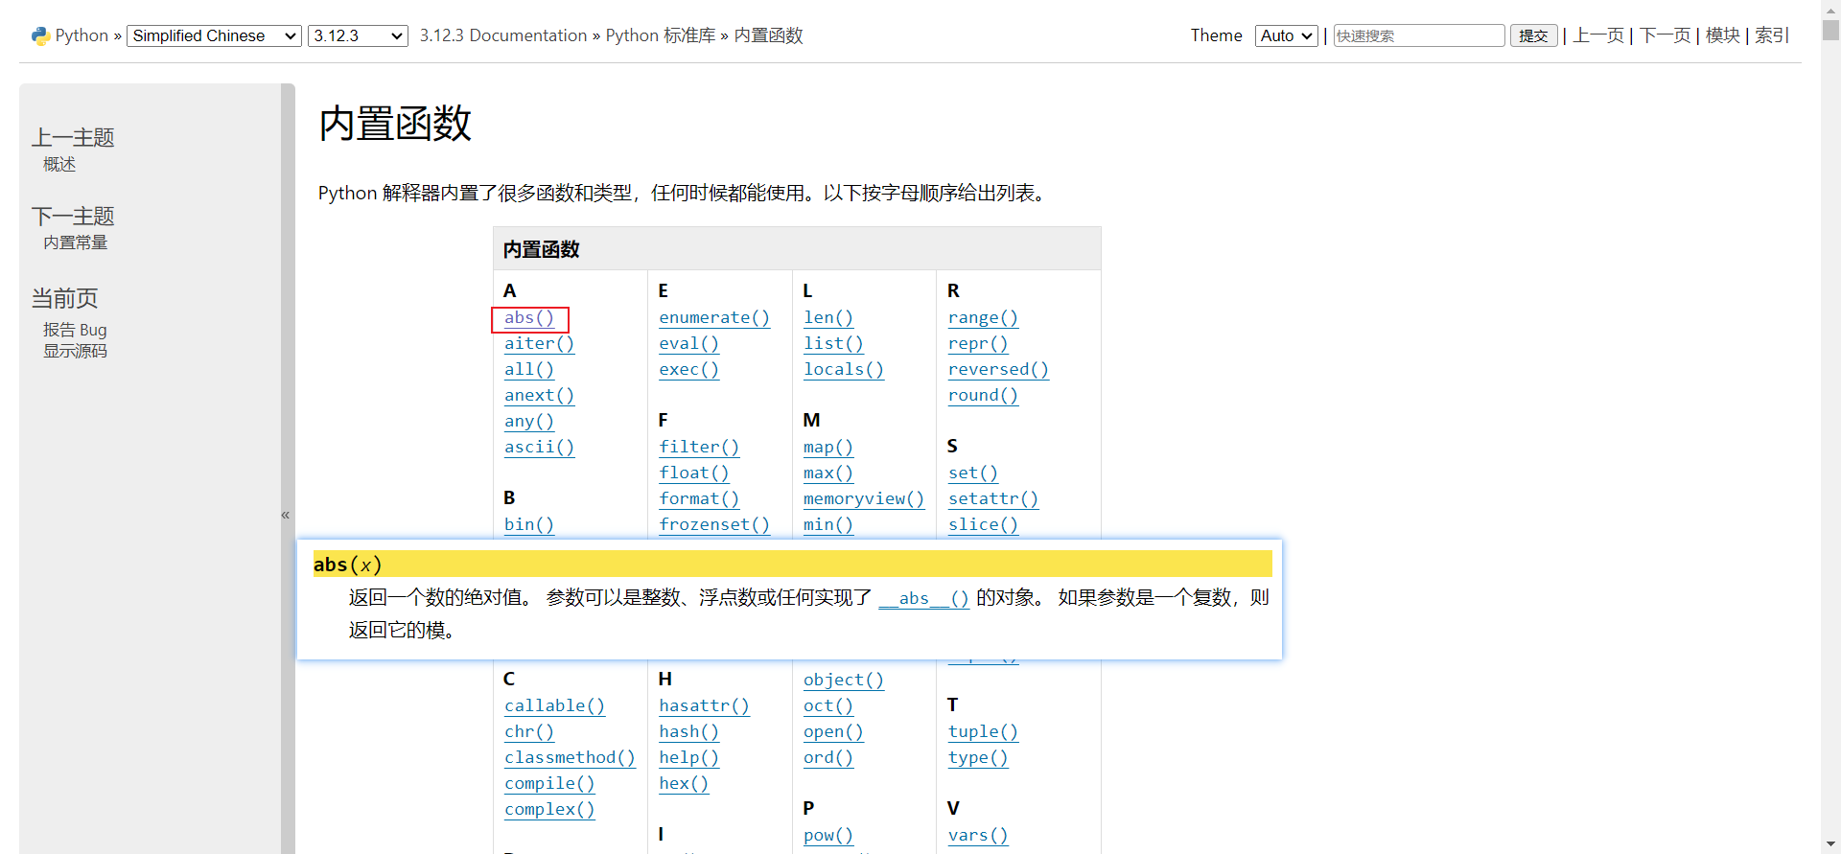Click the quick search input field

coord(1419,35)
